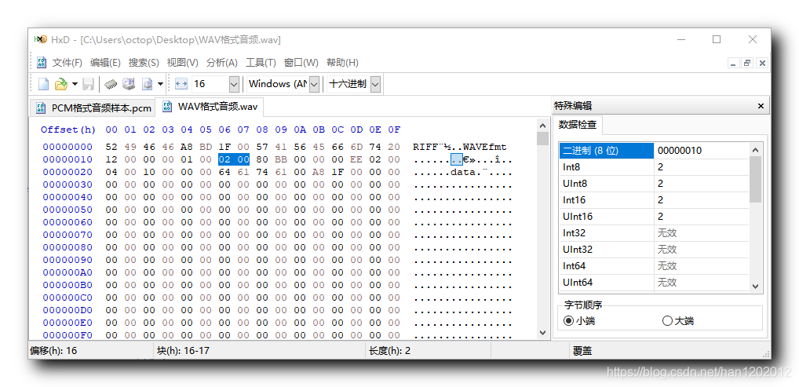Open the 十六进制 offset base dropdown
The image size is (799, 387).
tap(375, 84)
